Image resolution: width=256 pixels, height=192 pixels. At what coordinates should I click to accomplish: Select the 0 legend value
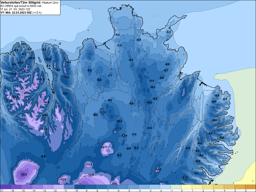(182, 190)
